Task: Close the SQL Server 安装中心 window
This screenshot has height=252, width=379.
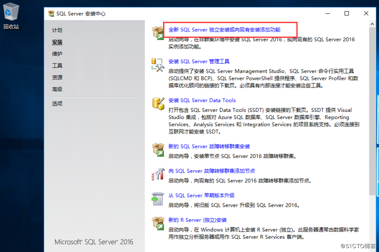Action: (366, 14)
